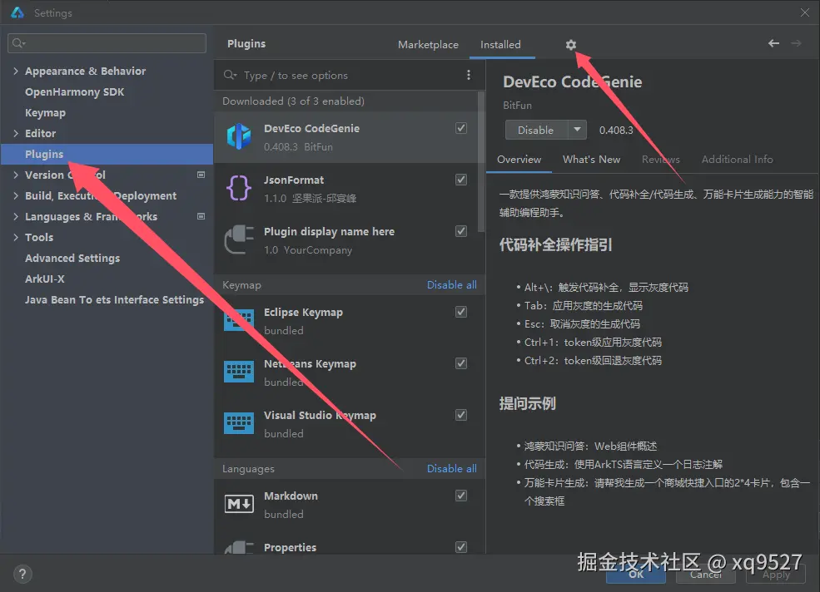Select ArkUI-X in the settings tree
820x592 pixels.
44,279
